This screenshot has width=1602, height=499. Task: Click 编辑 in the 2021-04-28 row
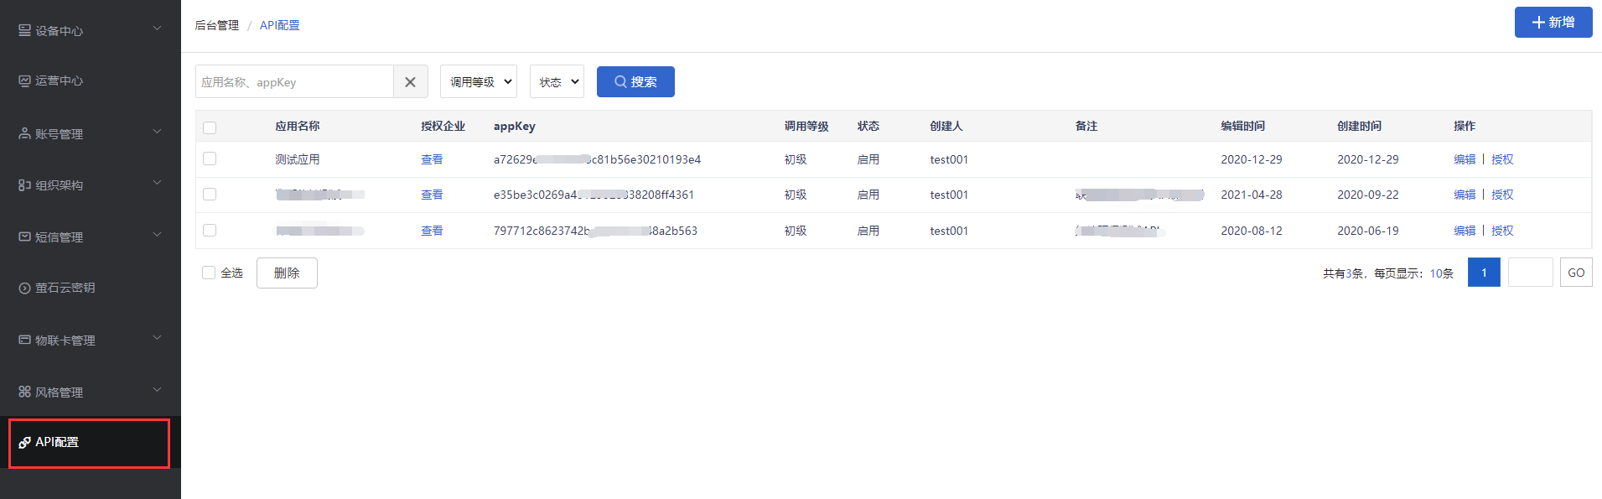(x=1465, y=195)
